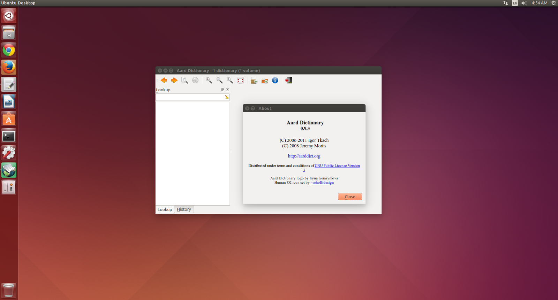The width and height of the screenshot is (558, 300).
Task: Open the sound volume indicator
Action: pos(524,3)
